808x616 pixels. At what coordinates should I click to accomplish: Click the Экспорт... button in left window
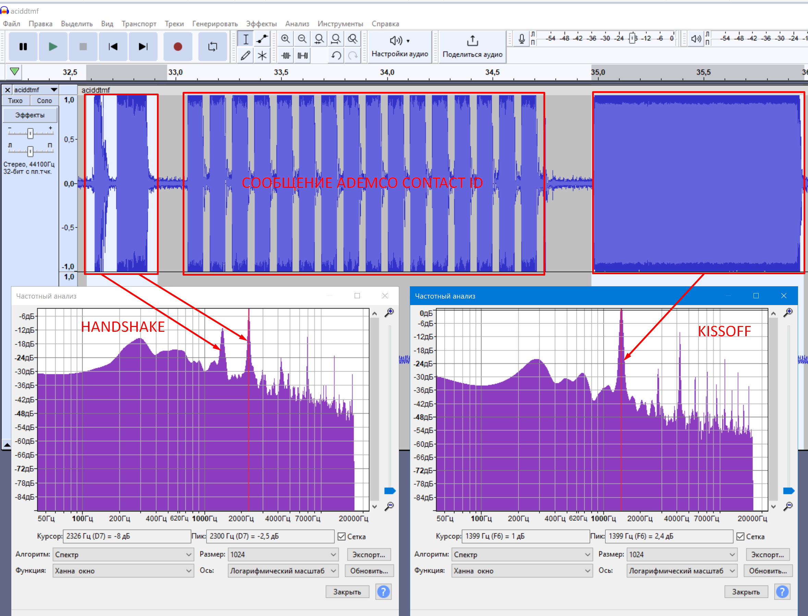tap(369, 554)
